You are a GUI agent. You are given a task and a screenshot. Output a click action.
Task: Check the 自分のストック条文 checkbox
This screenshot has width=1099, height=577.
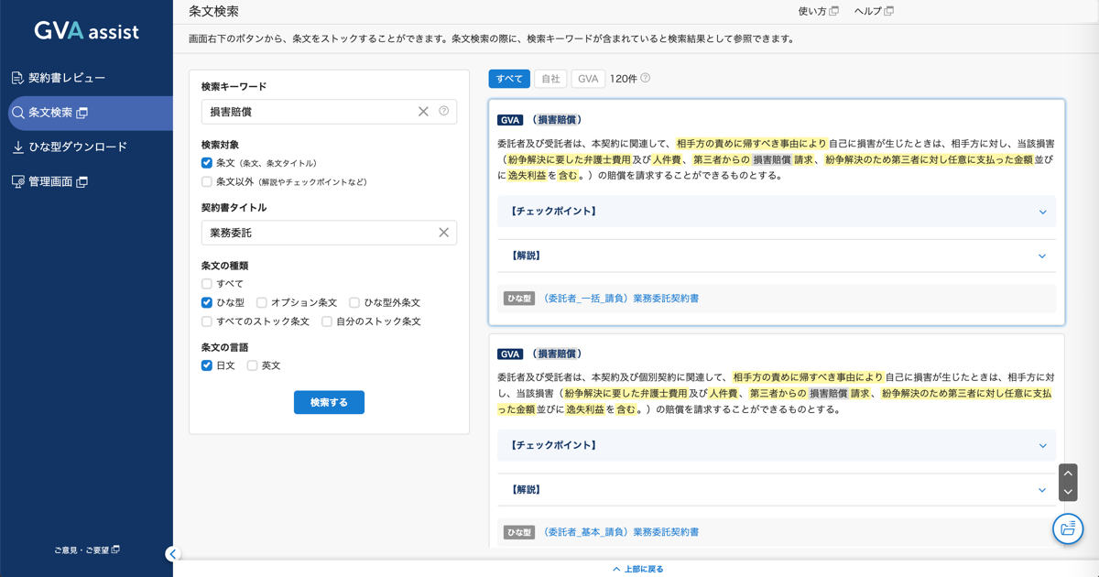point(327,321)
